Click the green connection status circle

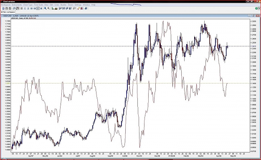(256, 8)
